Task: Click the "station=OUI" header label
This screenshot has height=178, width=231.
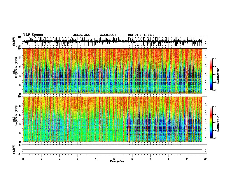Action: [x=108, y=35]
